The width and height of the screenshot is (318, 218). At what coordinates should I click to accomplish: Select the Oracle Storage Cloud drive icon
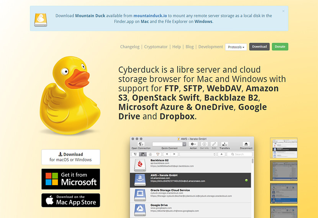pos(140,195)
